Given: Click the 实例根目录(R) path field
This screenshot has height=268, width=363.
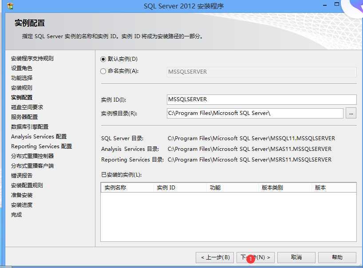Looking at the screenshot, I should (x=255, y=113).
